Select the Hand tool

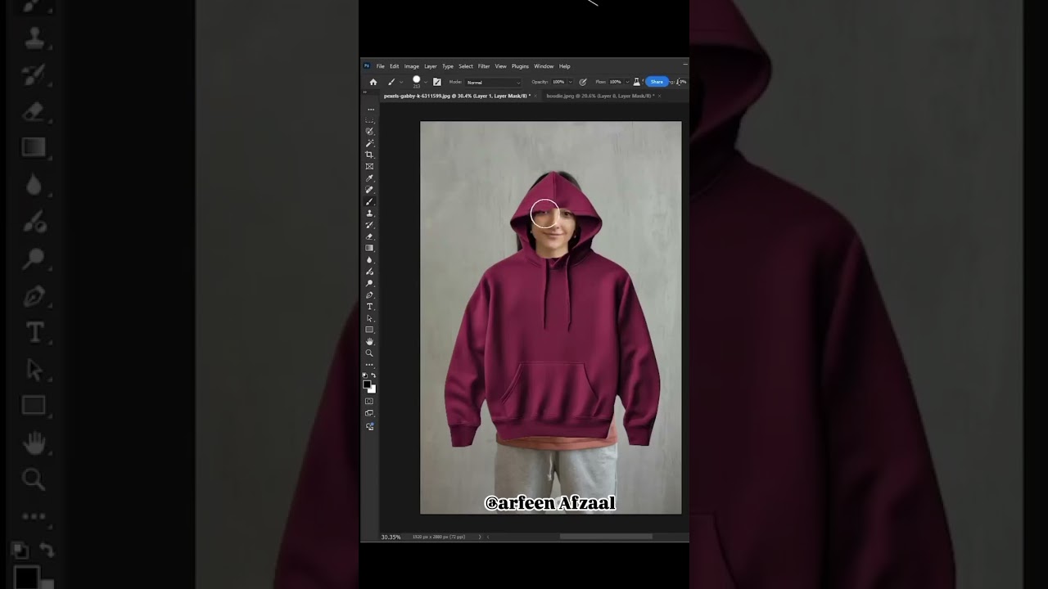369,341
